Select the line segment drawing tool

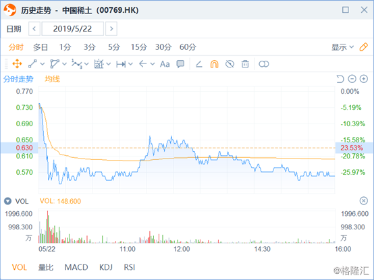32,64
